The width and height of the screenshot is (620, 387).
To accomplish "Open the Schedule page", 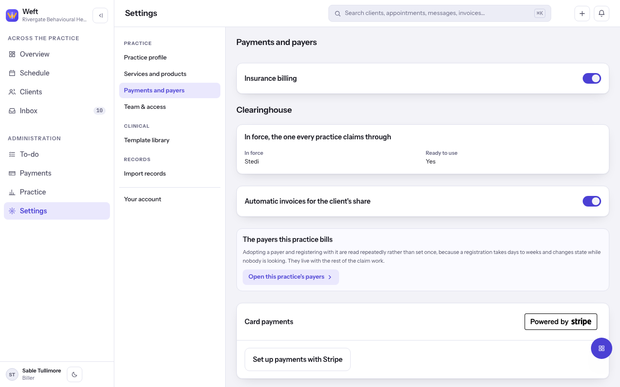I will pyautogui.click(x=57, y=73).
